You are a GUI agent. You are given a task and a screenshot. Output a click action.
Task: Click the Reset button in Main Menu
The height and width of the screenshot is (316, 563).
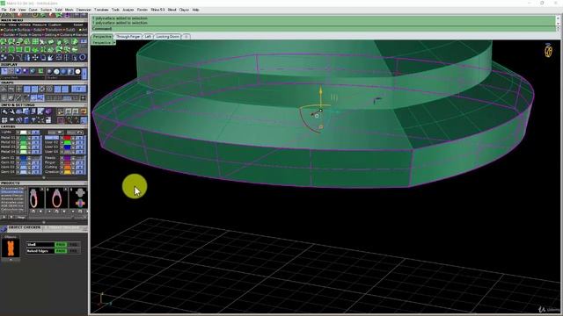click(x=78, y=25)
